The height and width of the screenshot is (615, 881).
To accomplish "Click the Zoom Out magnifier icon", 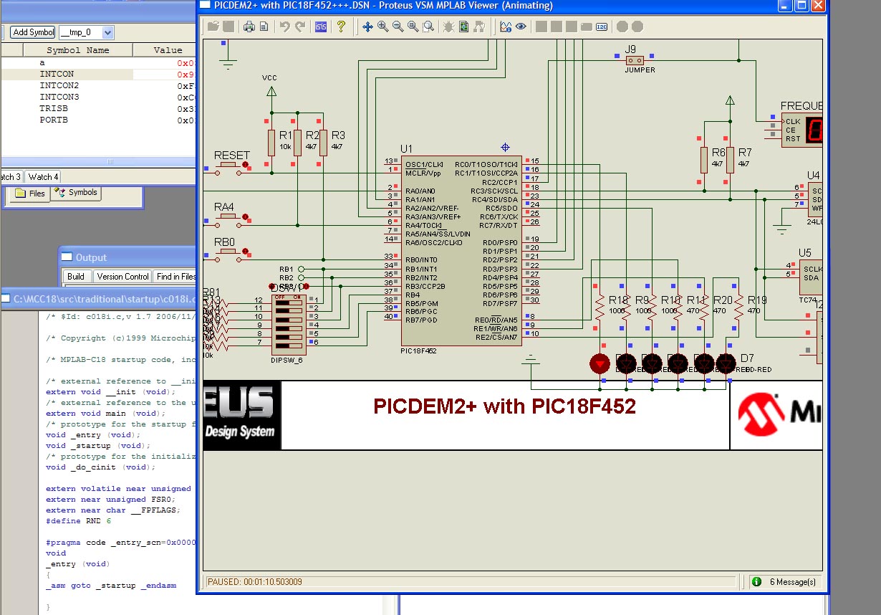I will click(398, 27).
